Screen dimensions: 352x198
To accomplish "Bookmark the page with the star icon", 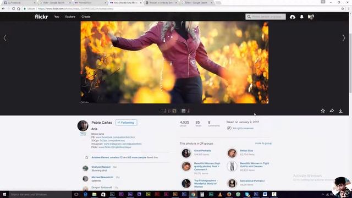I will coord(343,9).
